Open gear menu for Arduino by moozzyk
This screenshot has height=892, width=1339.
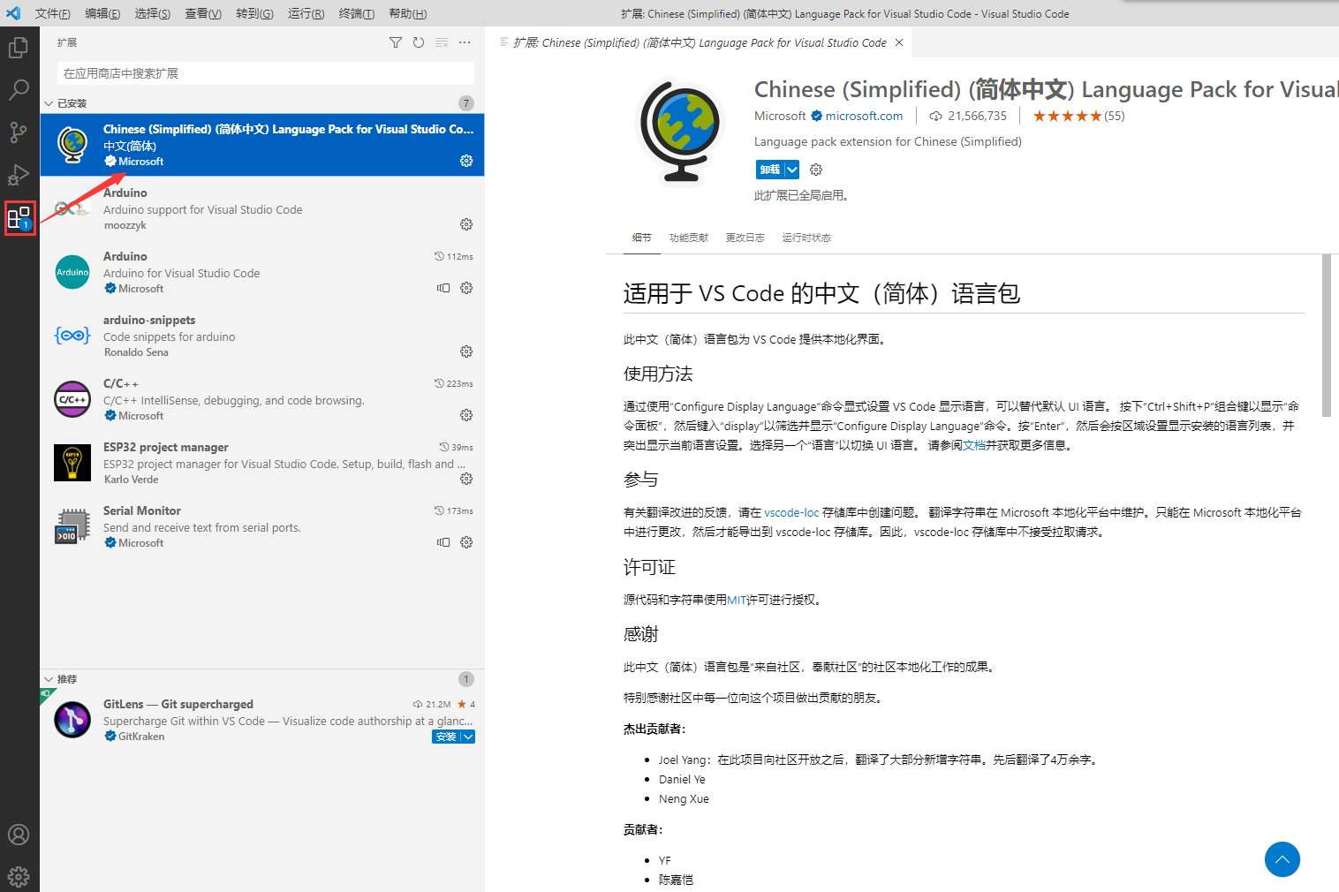tap(466, 224)
